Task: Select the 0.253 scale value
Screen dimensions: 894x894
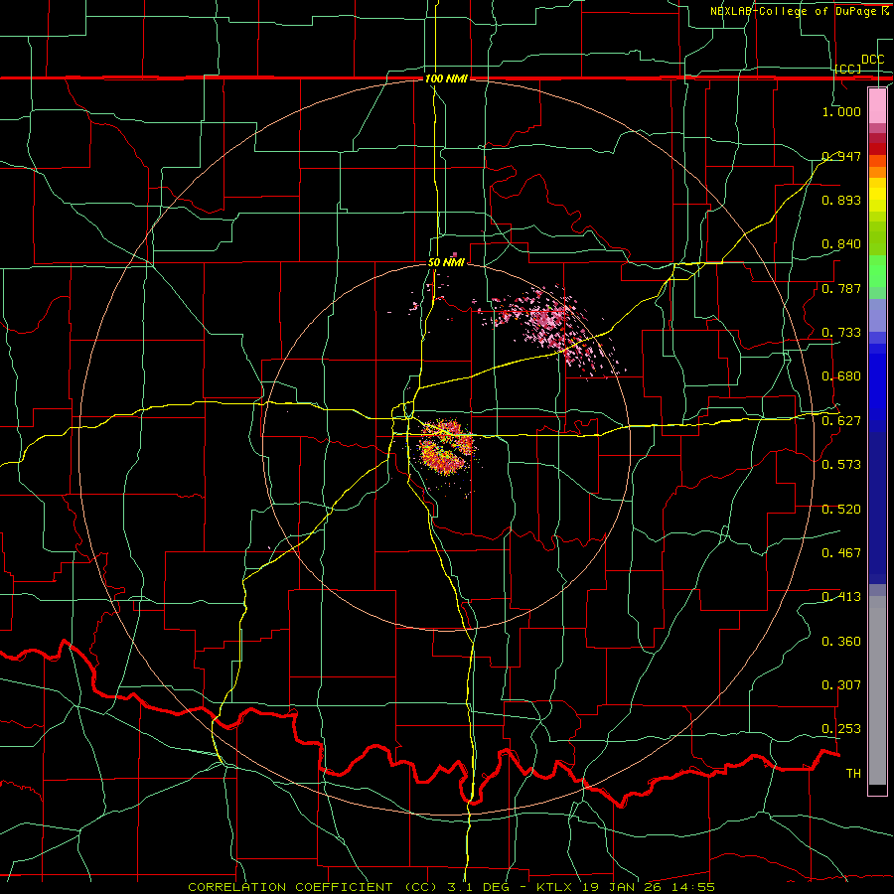Action: [x=841, y=729]
